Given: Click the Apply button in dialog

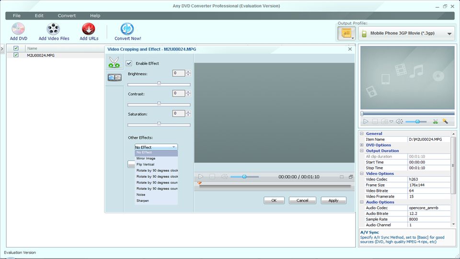Looking at the screenshot, I should coord(333,200).
